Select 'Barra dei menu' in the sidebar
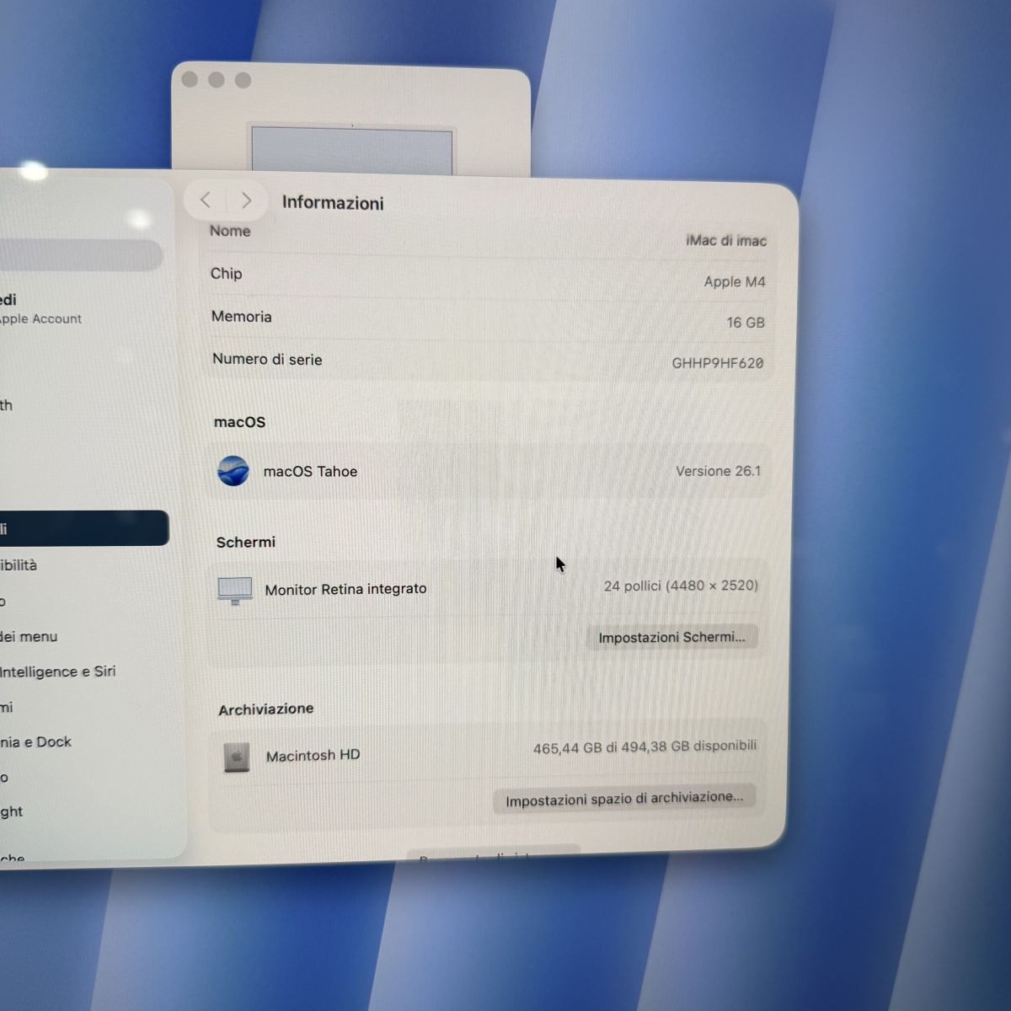The width and height of the screenshot is (1011, 1011). 29,637
